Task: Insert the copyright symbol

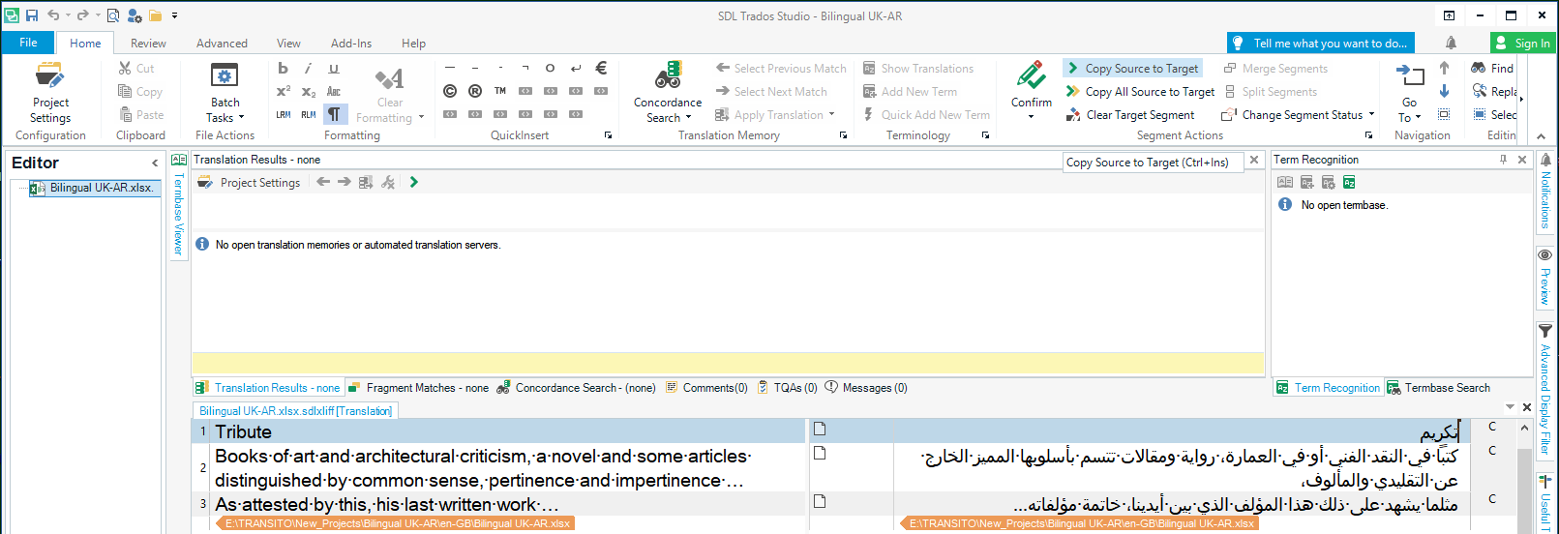Action: point(450,91)
